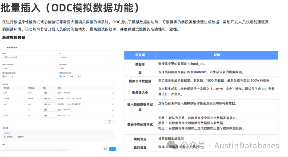Expand the rule dropdown for Sex
The image size is (288, 157).
click(49, 104)
